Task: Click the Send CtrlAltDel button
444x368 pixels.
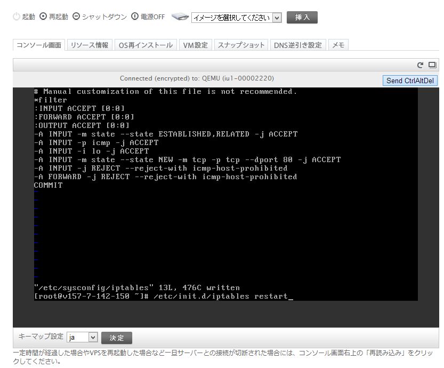Action: coord(410,81)
